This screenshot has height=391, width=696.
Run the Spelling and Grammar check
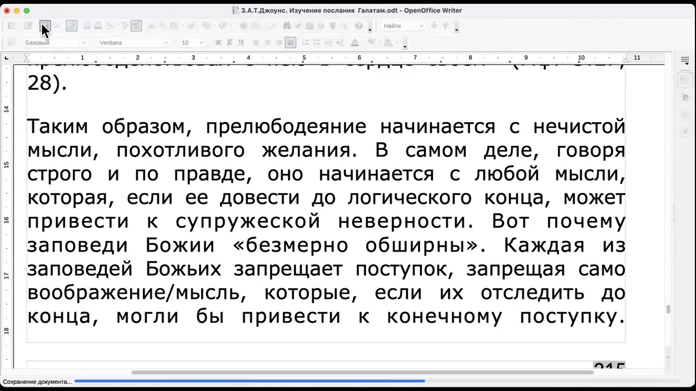pos(124,26)
